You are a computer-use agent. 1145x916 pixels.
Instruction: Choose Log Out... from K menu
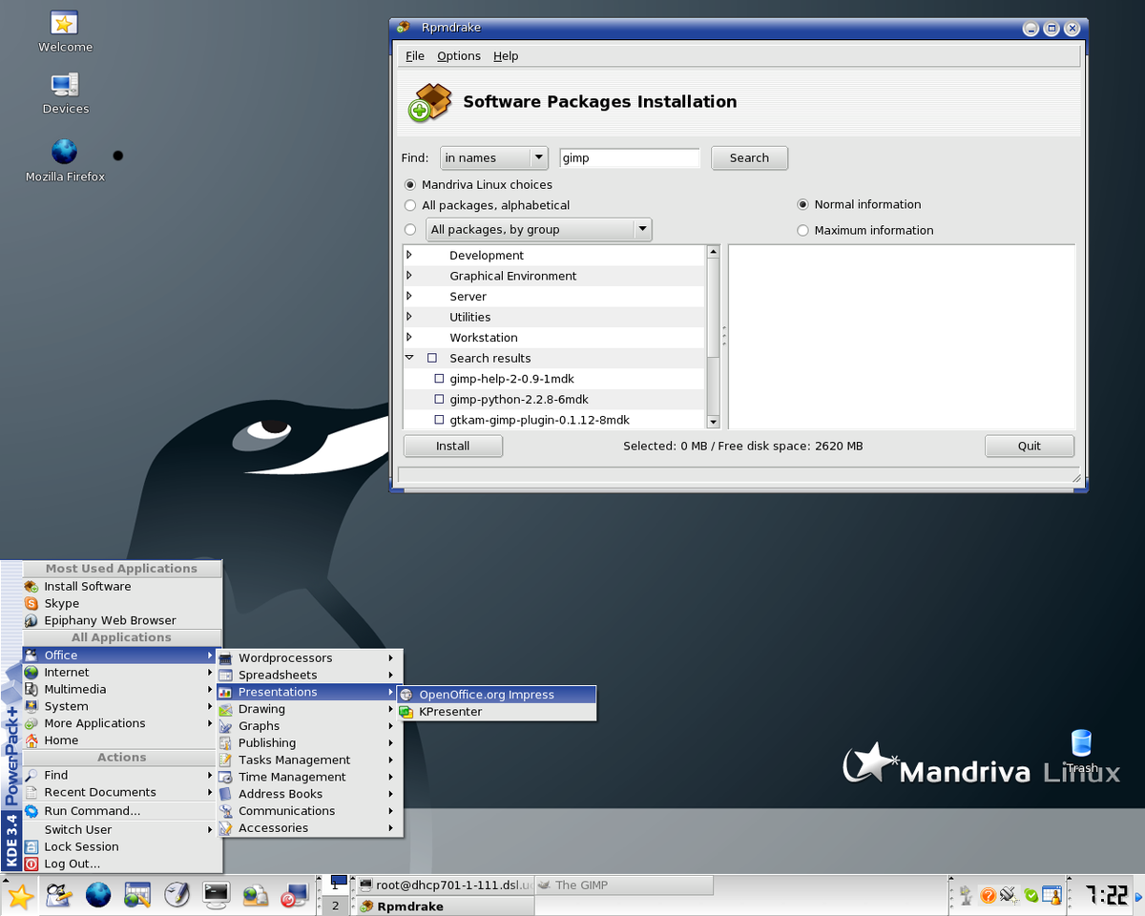[122, 864]
